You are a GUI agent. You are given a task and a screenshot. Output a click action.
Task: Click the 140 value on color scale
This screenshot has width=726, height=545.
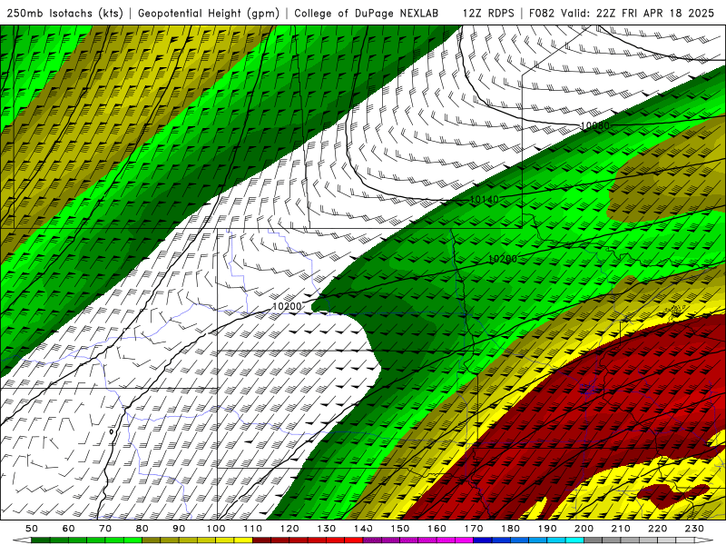[364, 529]
